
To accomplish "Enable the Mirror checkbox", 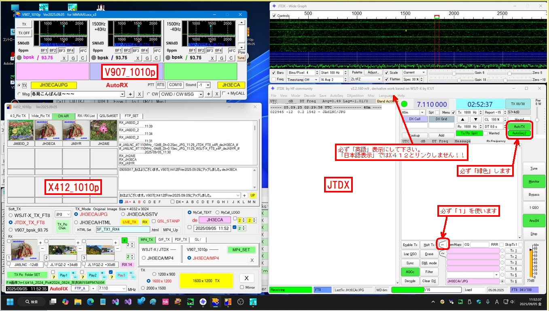I will (x=242, y=288).
